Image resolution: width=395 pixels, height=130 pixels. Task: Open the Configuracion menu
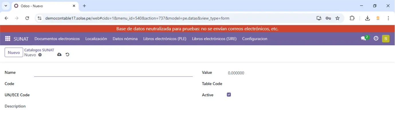point(254,39)
